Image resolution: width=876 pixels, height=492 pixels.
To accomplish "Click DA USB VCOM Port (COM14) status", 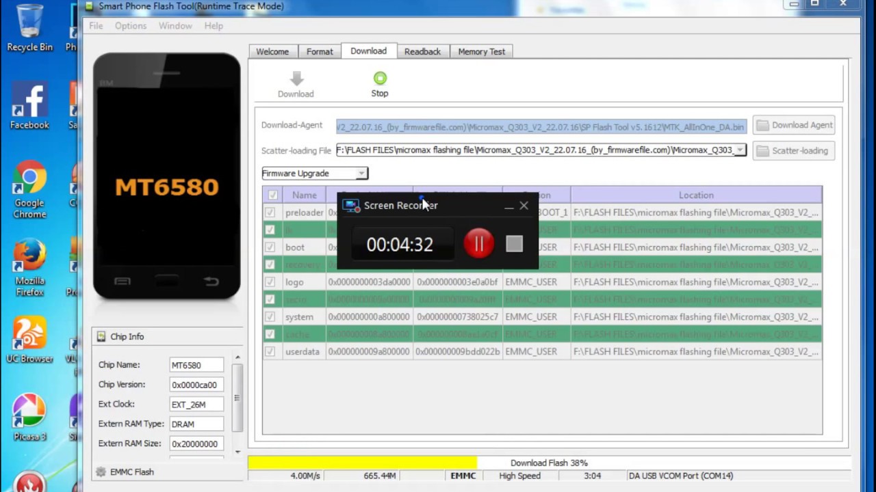I will (x=680, y=476).
